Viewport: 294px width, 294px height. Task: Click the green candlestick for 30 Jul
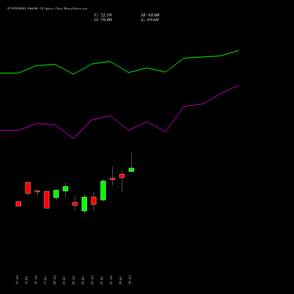[131, 170]
